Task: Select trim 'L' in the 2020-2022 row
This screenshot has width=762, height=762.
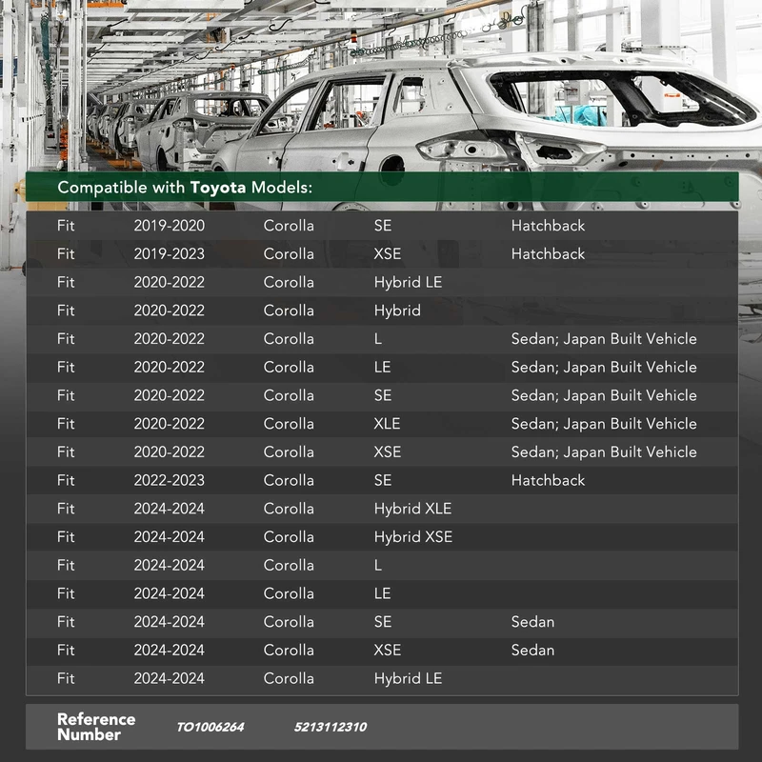Action: coord(377,339)
